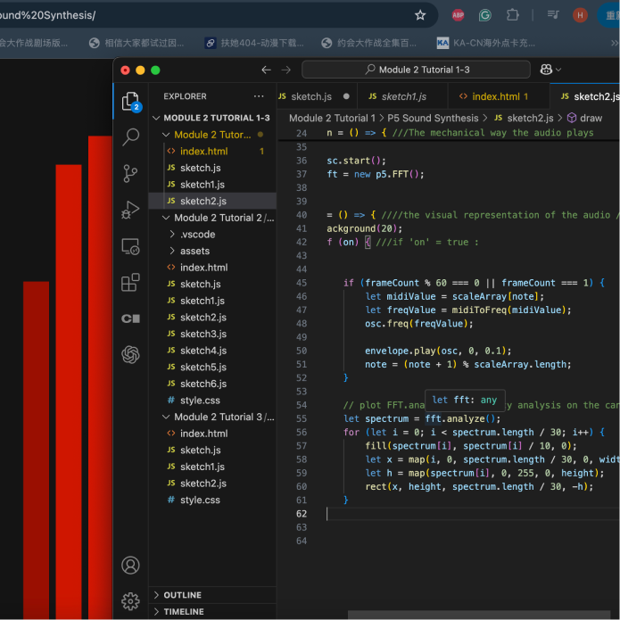Image resolution: width=620 pixels, height=620 pixels.
Task: Expand the TIMELINE section
Action: tap(212, 611)
